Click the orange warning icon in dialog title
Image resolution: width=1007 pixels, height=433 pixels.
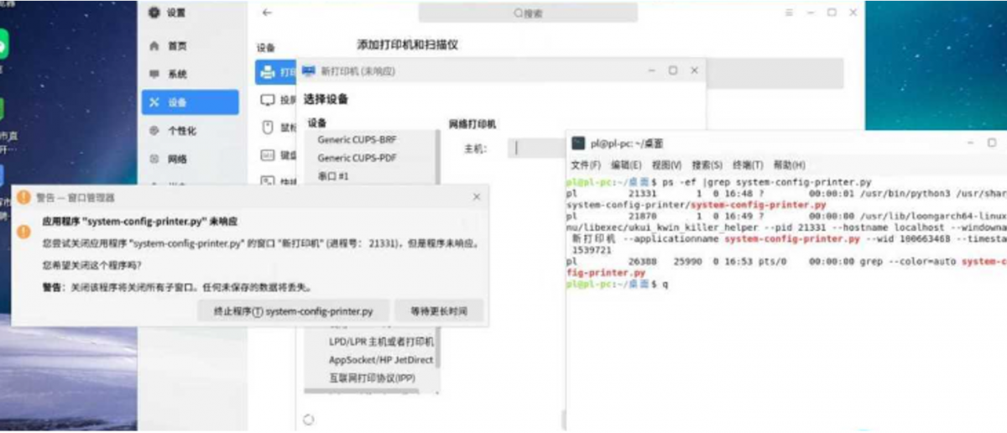click(23, 197)
